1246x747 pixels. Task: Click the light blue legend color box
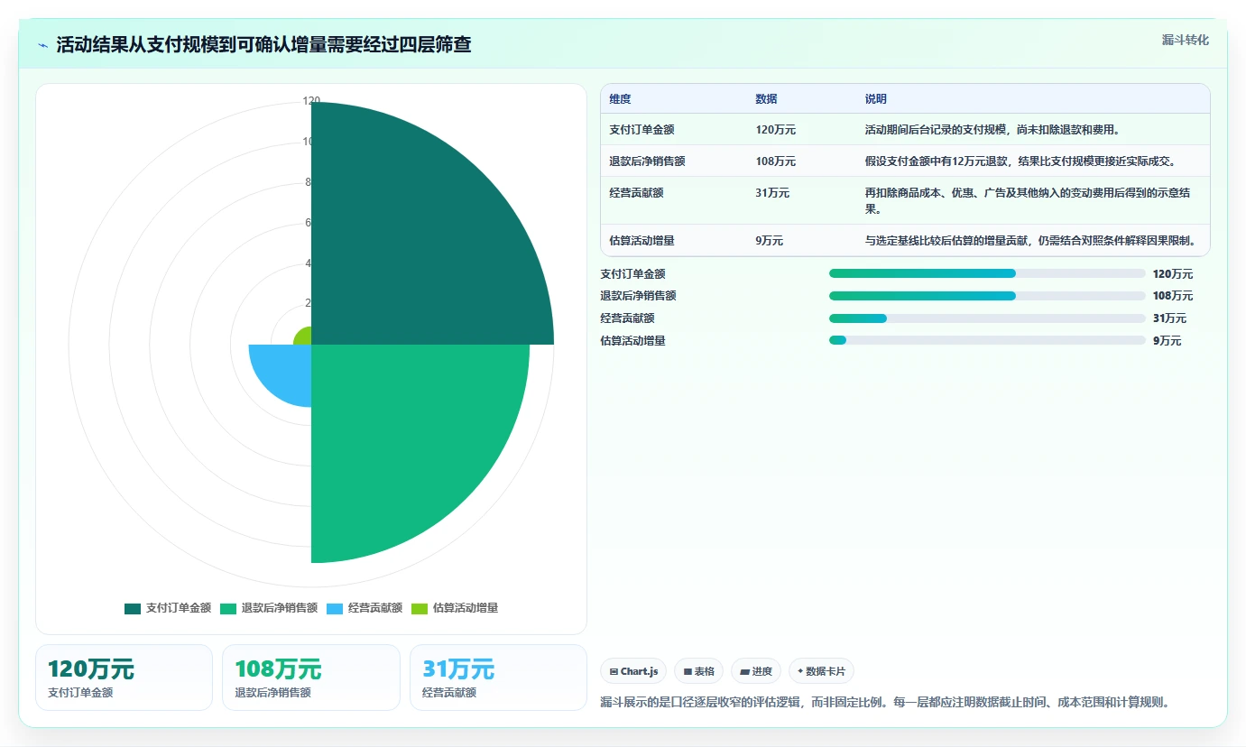pos(335,608)
